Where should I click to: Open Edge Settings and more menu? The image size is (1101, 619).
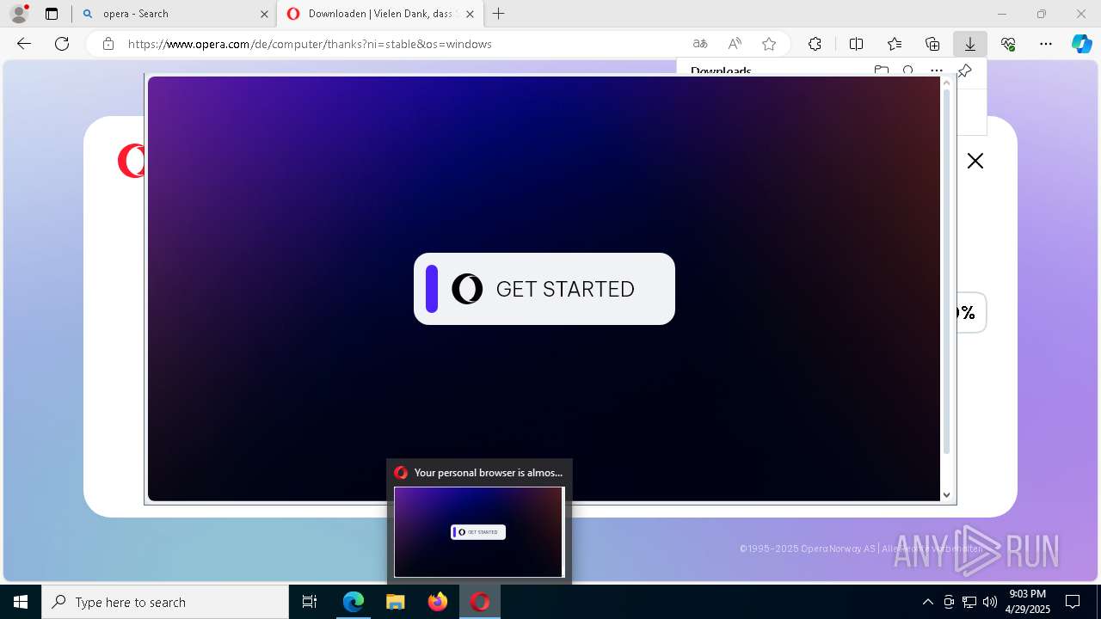click(1046, 44)
